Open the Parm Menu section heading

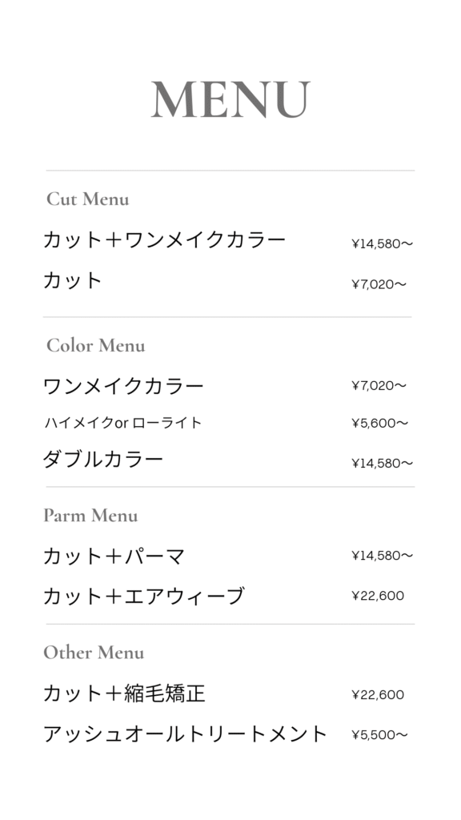coord(90,515)
